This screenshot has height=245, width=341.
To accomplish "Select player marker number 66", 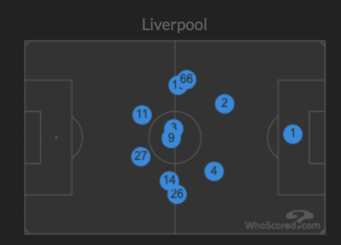I will pos(186,79).
